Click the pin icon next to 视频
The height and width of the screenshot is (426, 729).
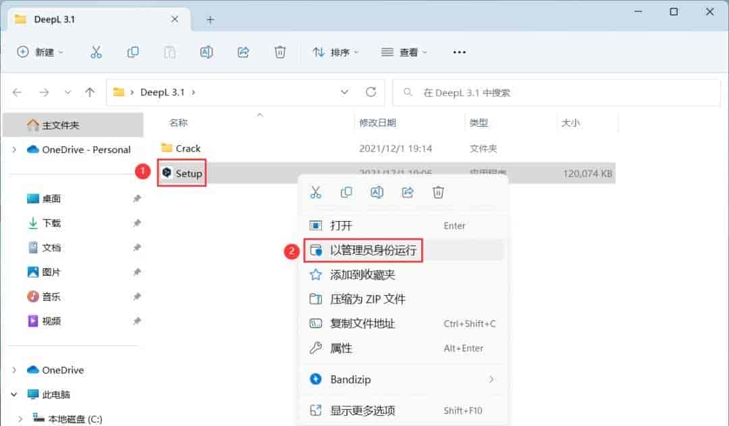pyautogui.click(x=136, y=321)
